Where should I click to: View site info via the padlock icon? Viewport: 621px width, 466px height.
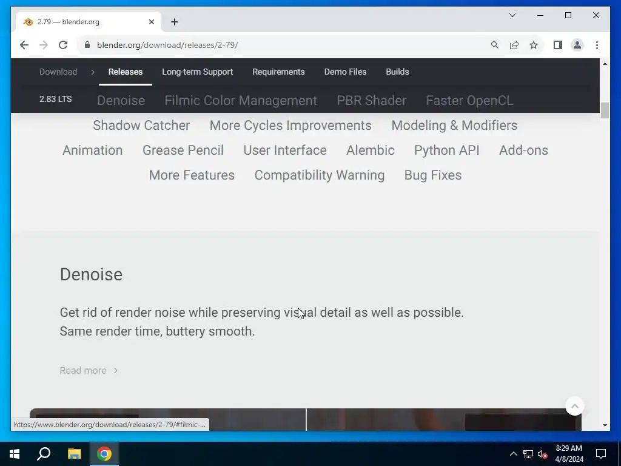87,45
